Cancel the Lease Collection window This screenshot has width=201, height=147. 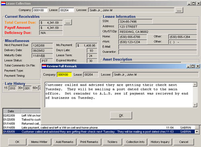(184, 142)
